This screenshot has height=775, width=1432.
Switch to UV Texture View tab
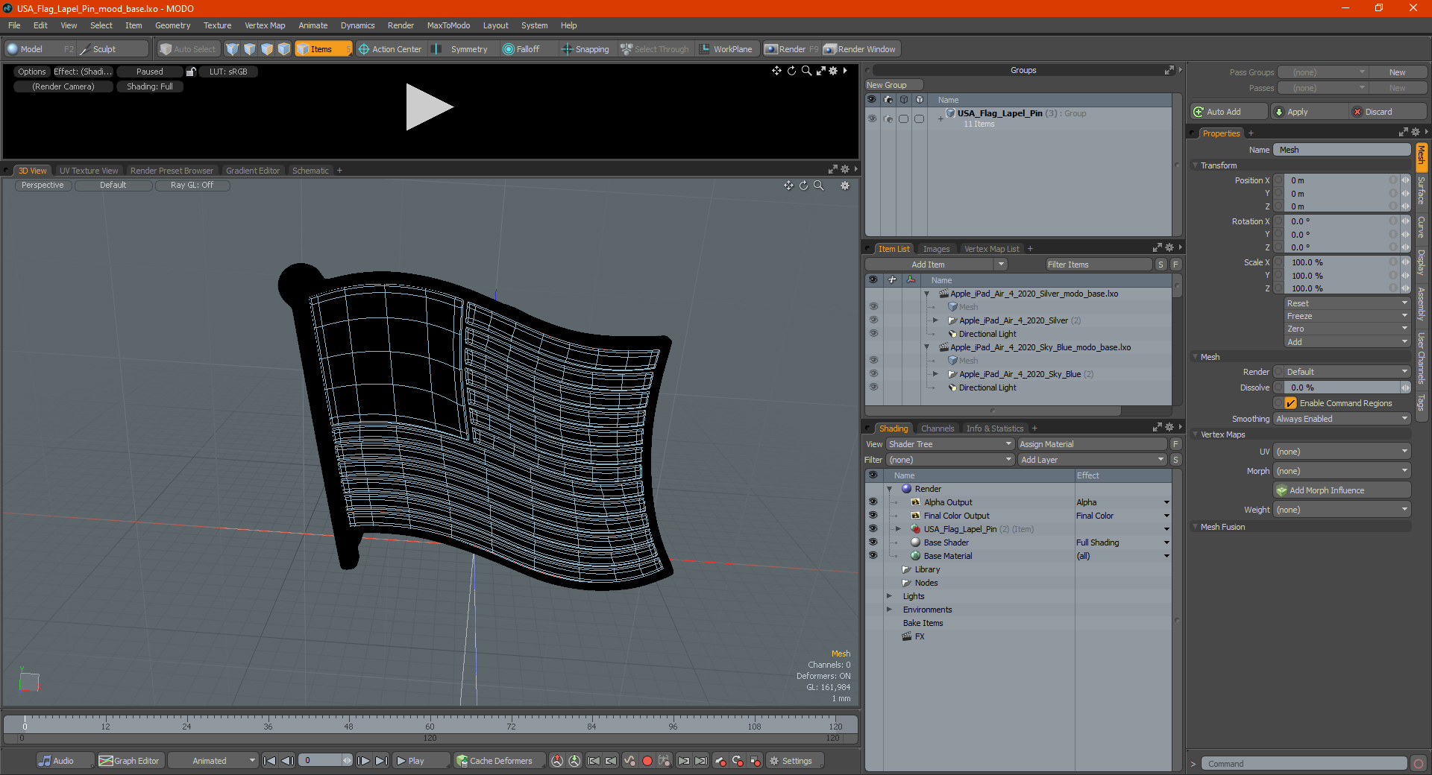89,171
